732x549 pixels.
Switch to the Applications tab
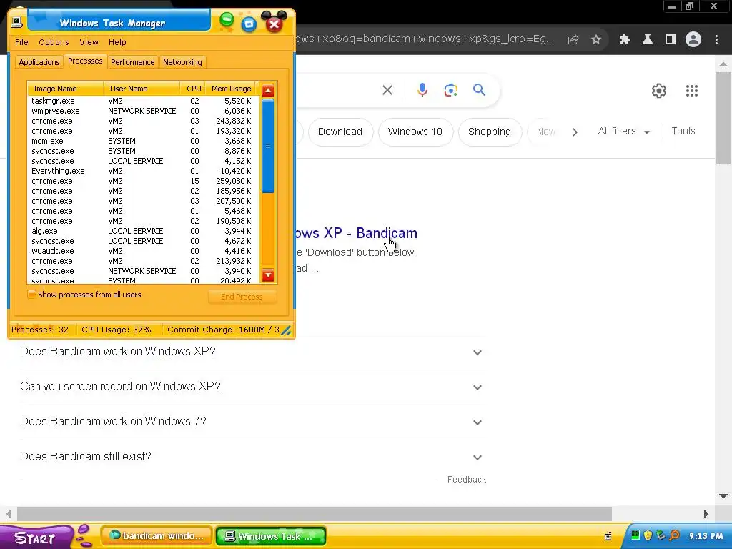[x=39, y=62]
